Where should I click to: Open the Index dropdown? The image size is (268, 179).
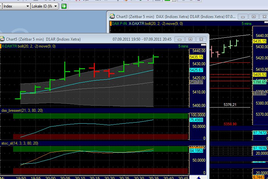(16, 6)
